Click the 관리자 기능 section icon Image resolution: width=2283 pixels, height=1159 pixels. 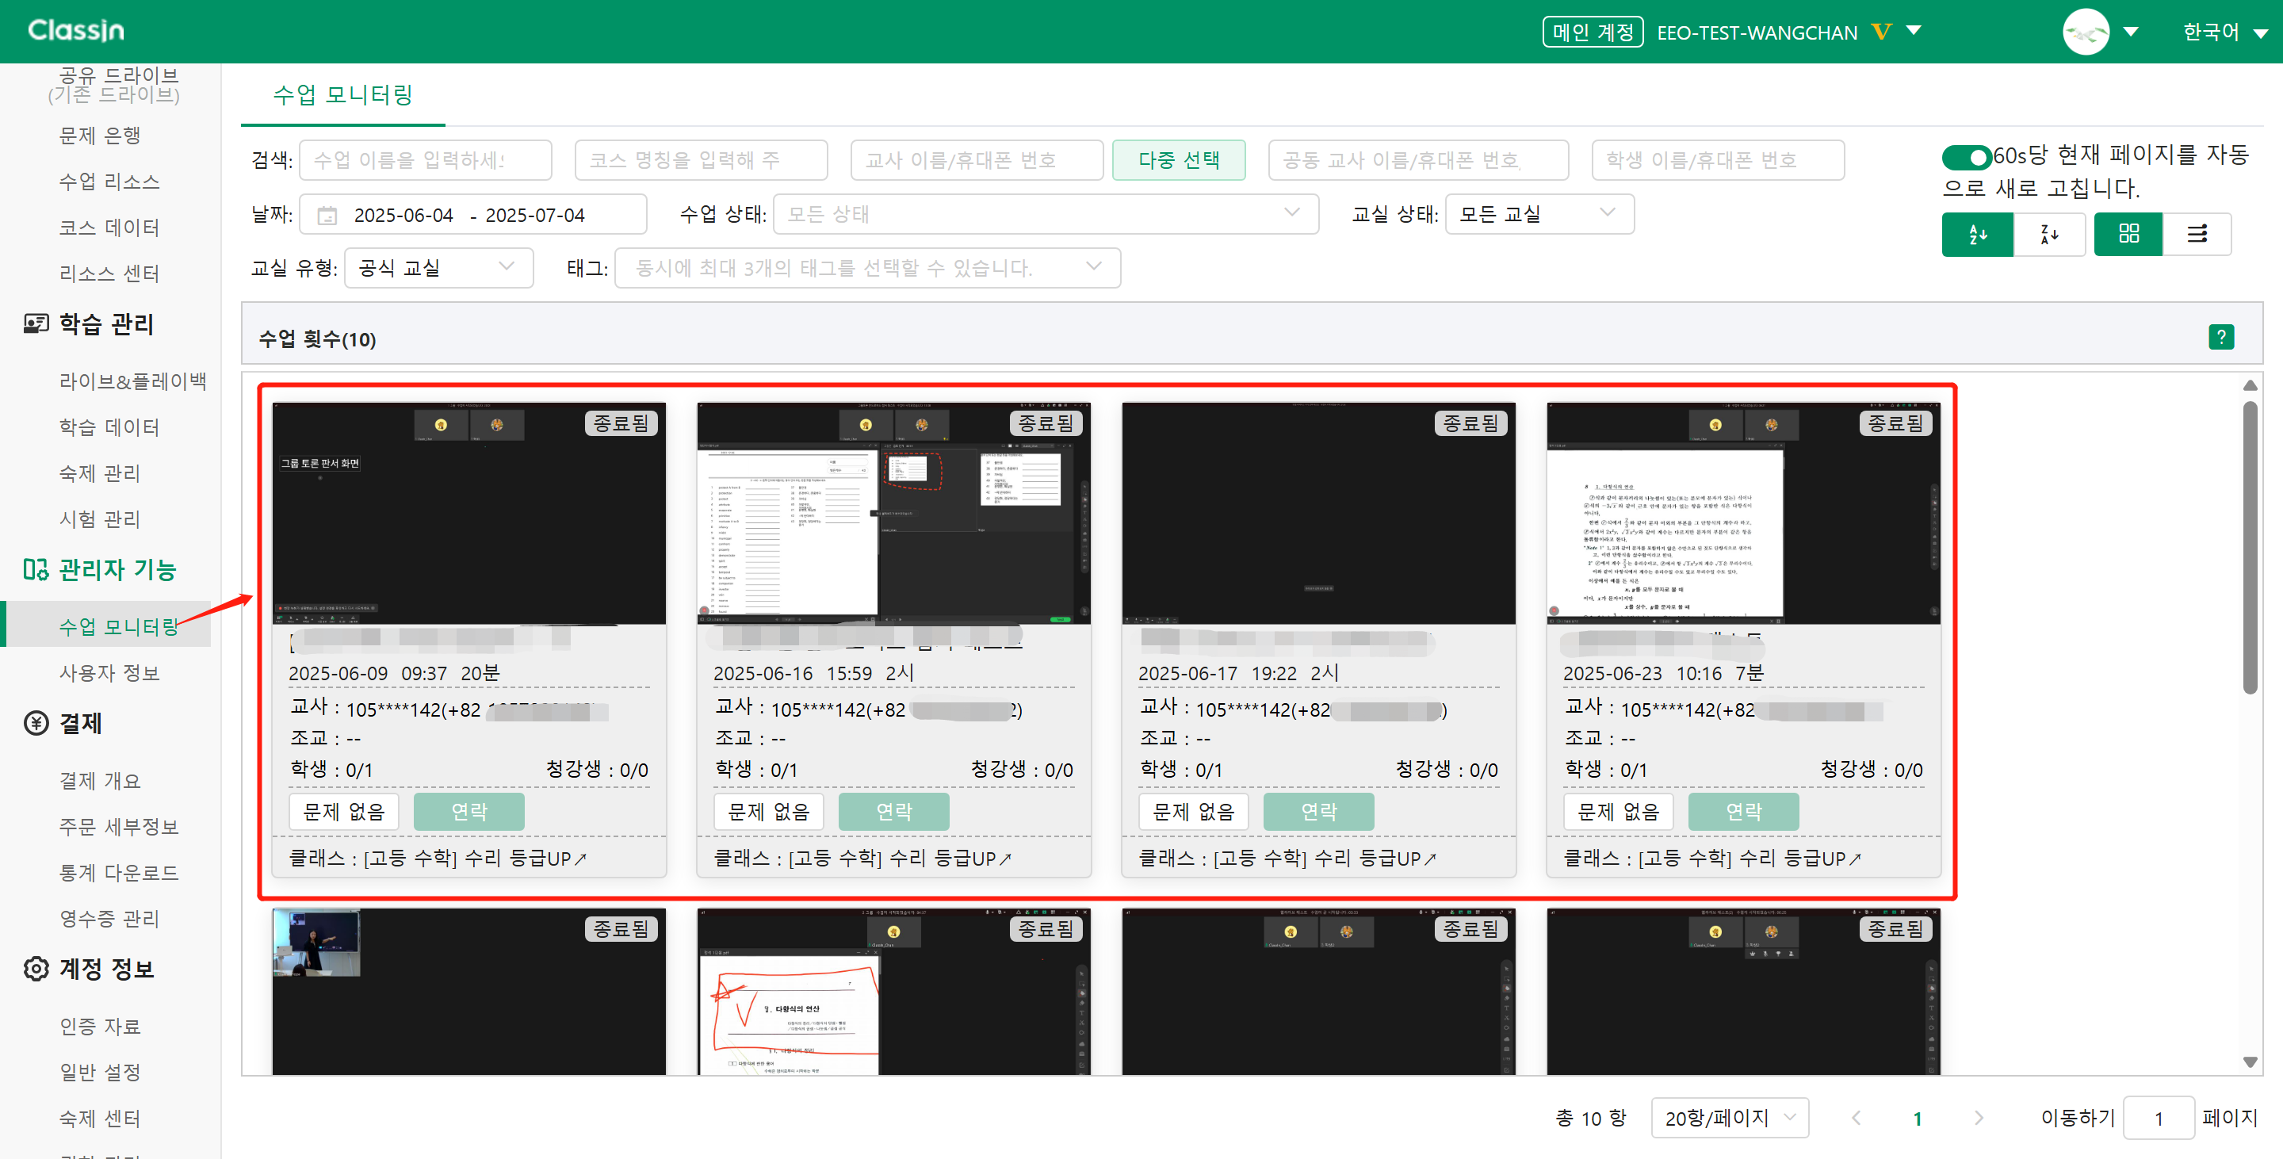pos(36,569)
